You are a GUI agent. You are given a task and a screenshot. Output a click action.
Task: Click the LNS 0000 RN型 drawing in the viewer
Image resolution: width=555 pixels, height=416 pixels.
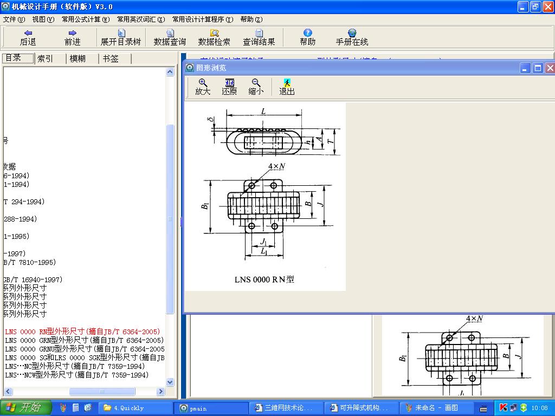(265, 197)
